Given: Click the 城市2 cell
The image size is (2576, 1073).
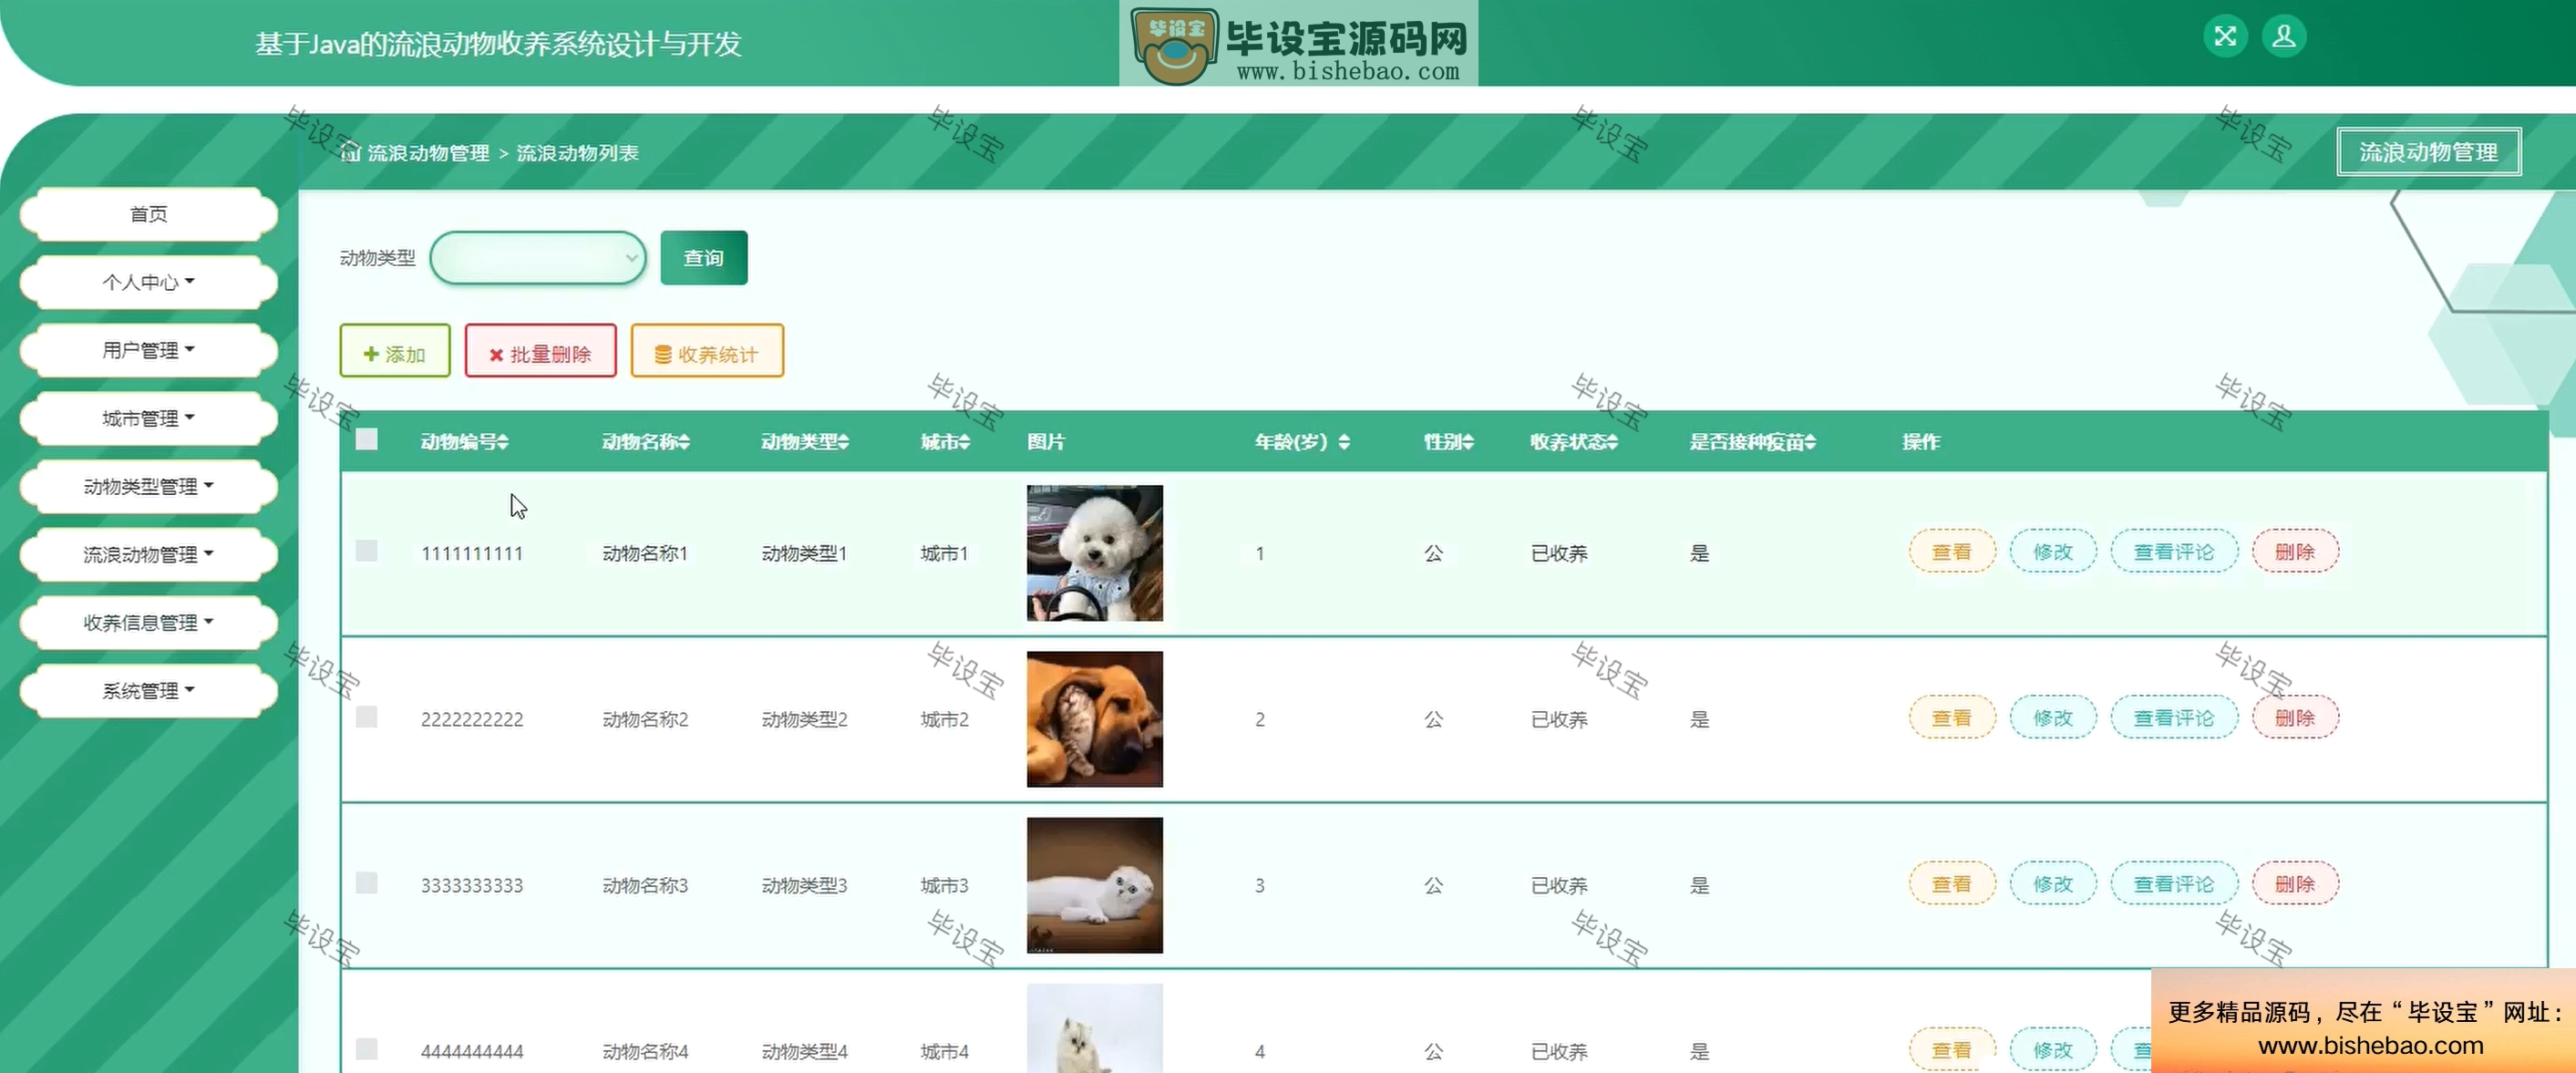Looking at the screenshot, I should click(945, 719).
